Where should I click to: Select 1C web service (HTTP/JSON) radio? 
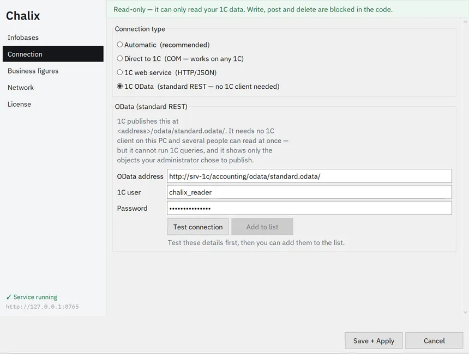tap(119, 72)
